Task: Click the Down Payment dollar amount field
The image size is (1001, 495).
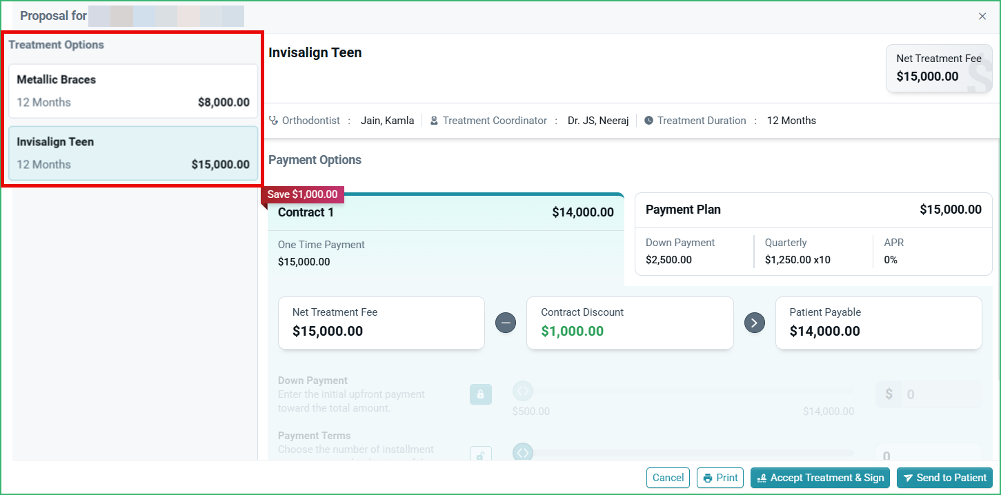Action: (929, 394)
